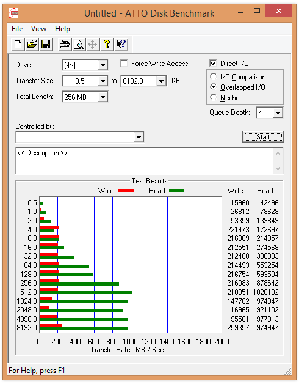Click the 512.0 green read bar
The width and height of the screenshot is (299, 384).
pos(86,293)
